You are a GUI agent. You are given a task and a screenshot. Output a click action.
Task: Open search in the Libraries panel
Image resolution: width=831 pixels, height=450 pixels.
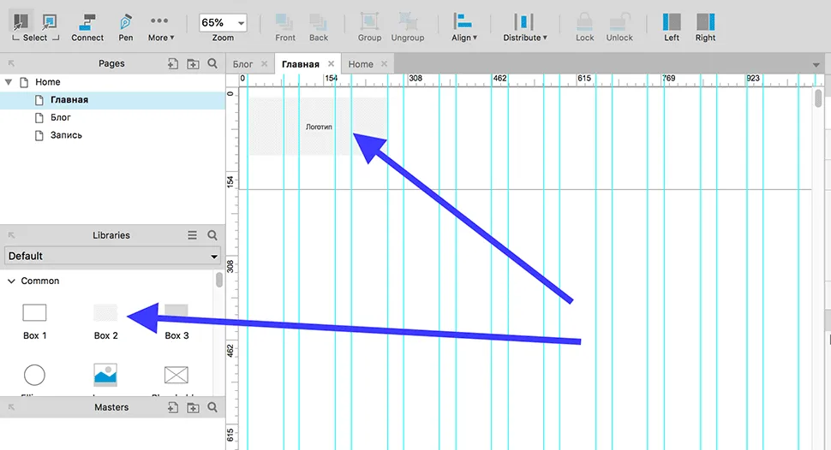pyautogui.click(x=212, y=235)
